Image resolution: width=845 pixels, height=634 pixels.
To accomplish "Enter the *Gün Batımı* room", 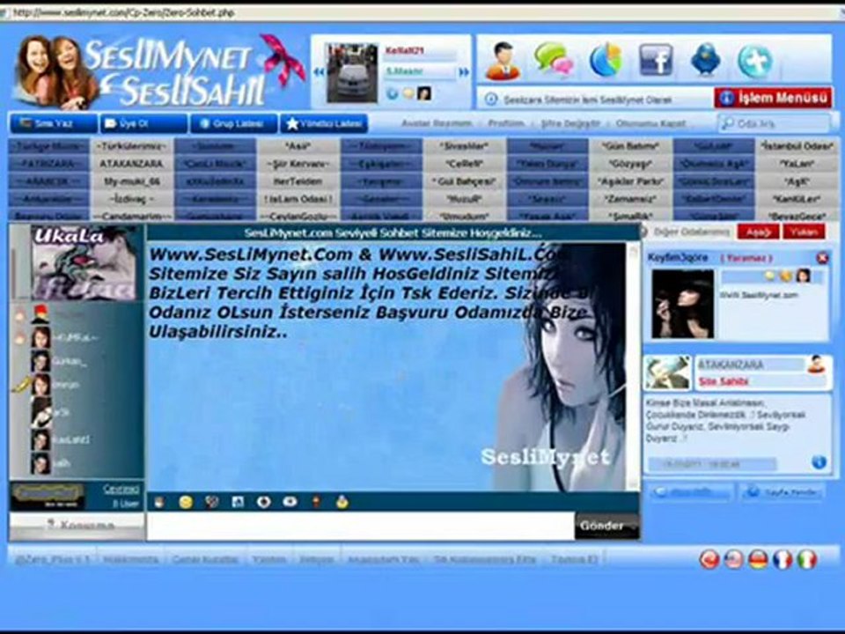I will point(630,146).
